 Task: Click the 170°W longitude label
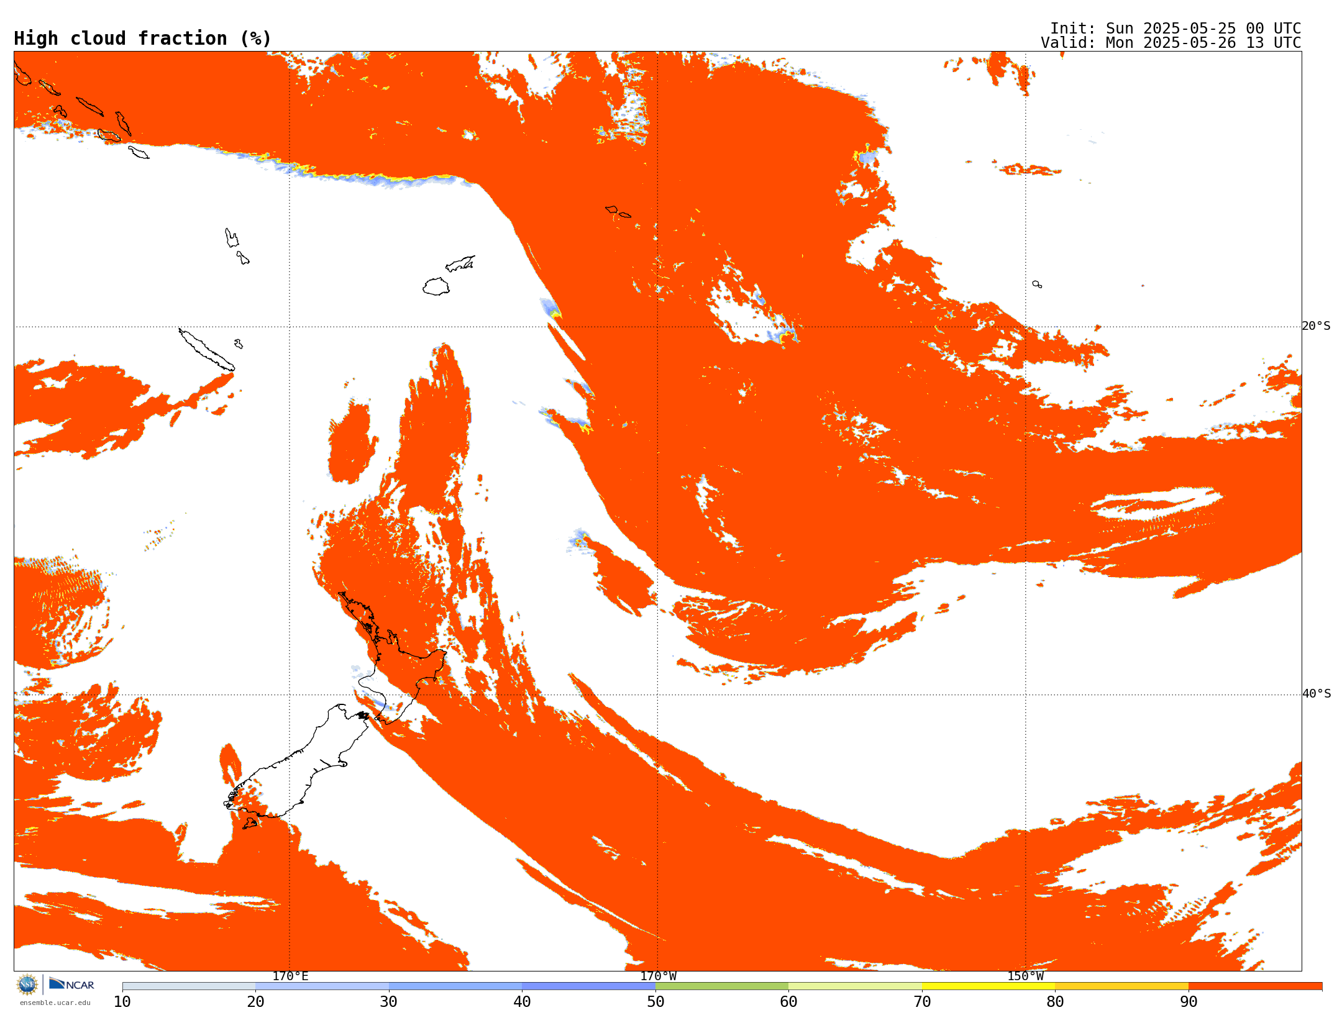(x=658, y=976)
